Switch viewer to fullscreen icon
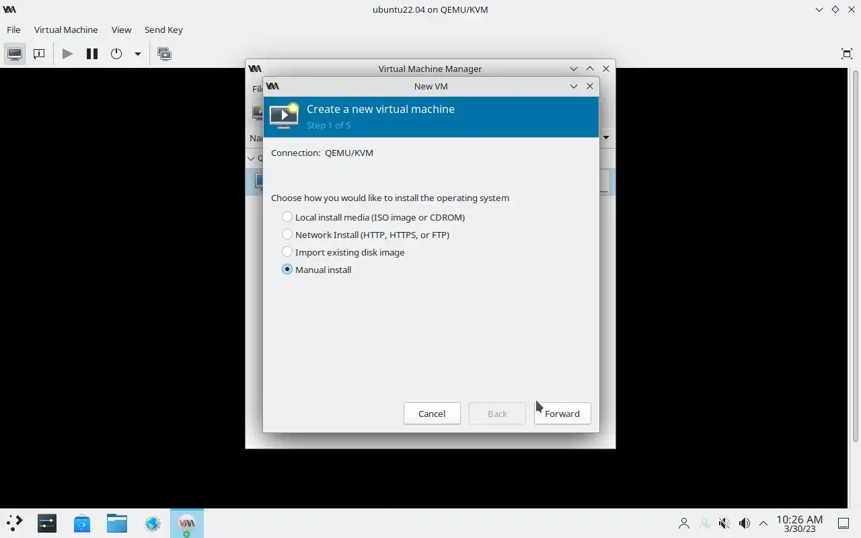The width and height of the screenshot is (861, 538). 846,54
